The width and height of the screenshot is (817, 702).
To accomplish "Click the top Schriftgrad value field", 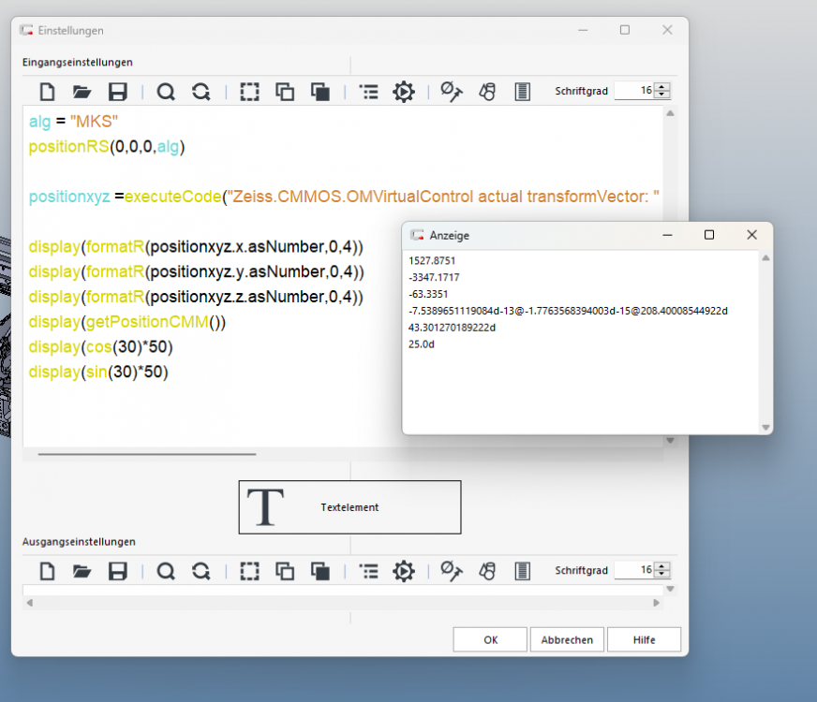I will (x=634, y=91).
